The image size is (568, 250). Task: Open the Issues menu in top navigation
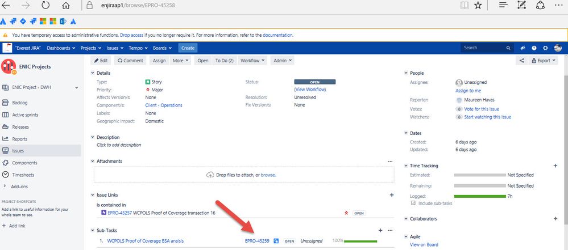[x=115, y=48]
